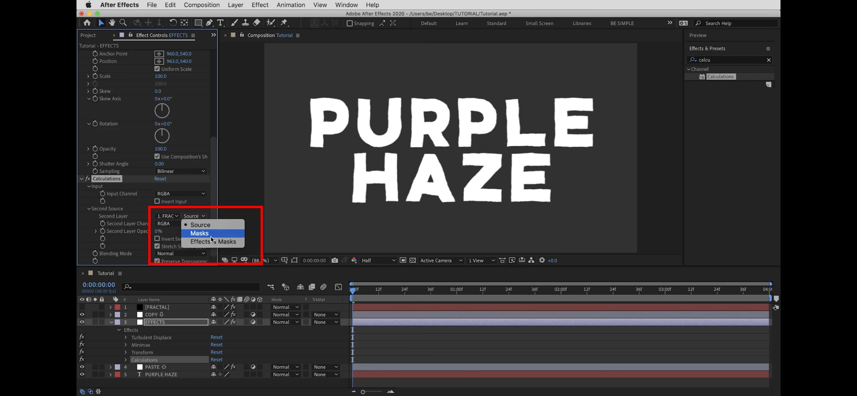Select the Type tool
Image resolution: width=857 pixels, height=396 pixels.
coord(220,23)
